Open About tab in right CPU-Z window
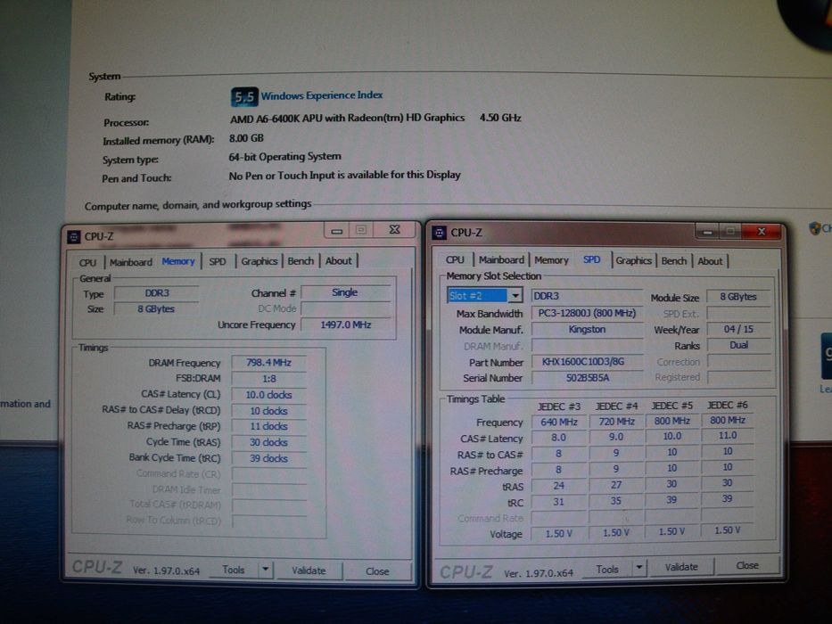This screenshot has width=832, height=624. coord(710,261)
